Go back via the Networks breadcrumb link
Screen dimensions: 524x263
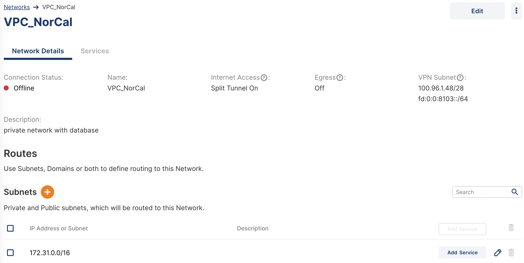[17, 7]
